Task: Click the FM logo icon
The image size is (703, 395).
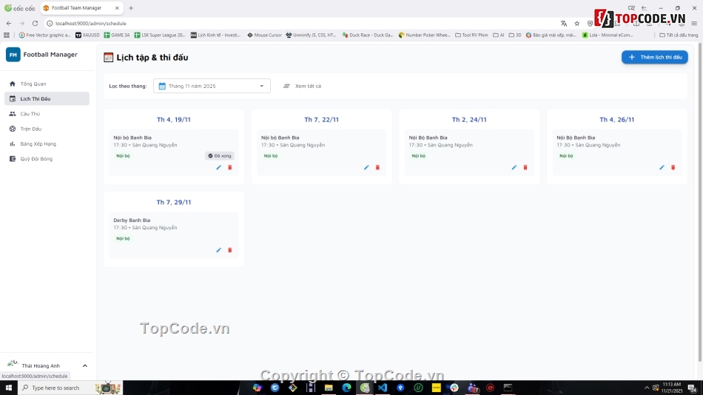Action: [x=13, y=55]
